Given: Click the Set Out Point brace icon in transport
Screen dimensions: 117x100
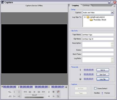Looking at the screenshot, I should coord(19,92).
